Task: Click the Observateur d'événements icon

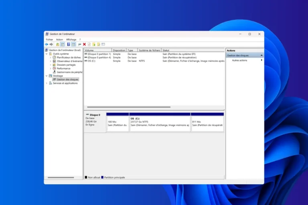Action: [x=54, y=61]
